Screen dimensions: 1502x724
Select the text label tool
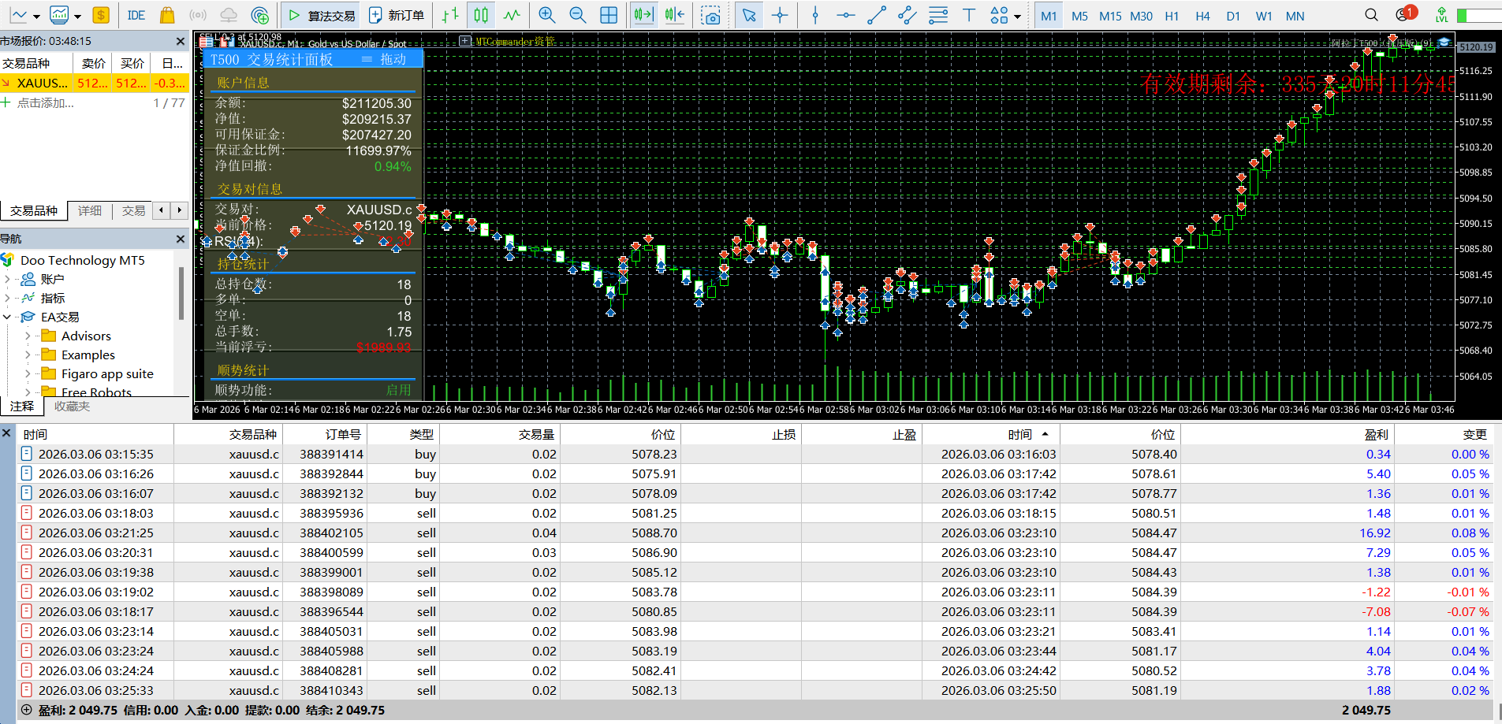click(x=968, y=15)
